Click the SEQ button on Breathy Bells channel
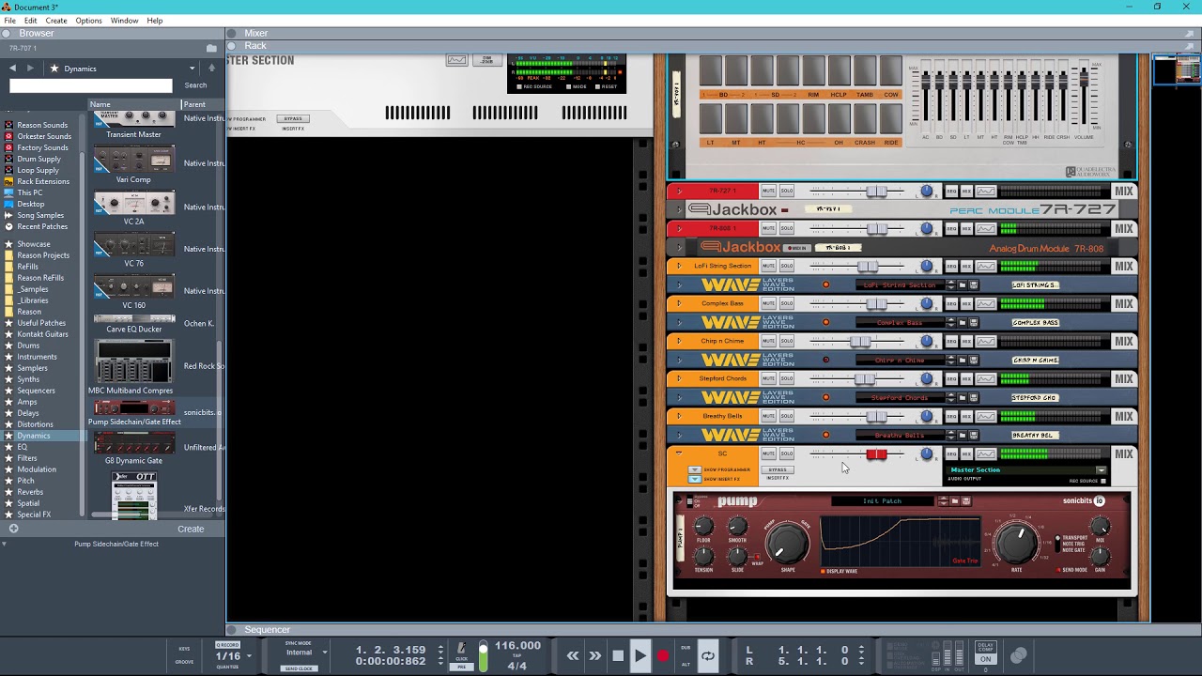 coord(951,416)
